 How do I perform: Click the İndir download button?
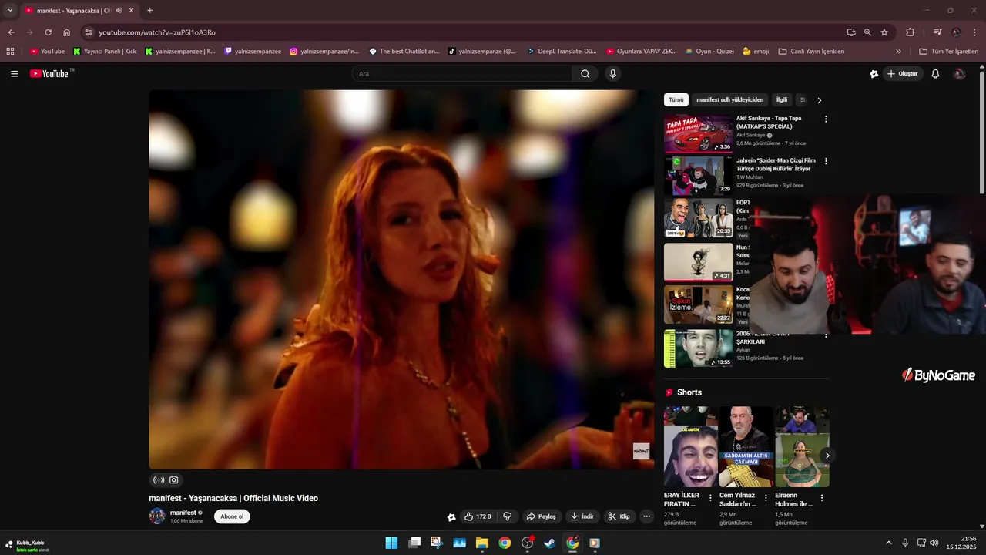click(582, 516)
